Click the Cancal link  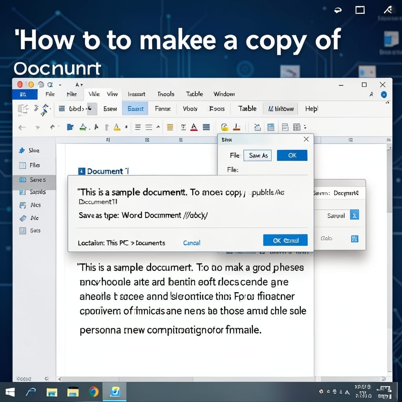click(192, 243)
